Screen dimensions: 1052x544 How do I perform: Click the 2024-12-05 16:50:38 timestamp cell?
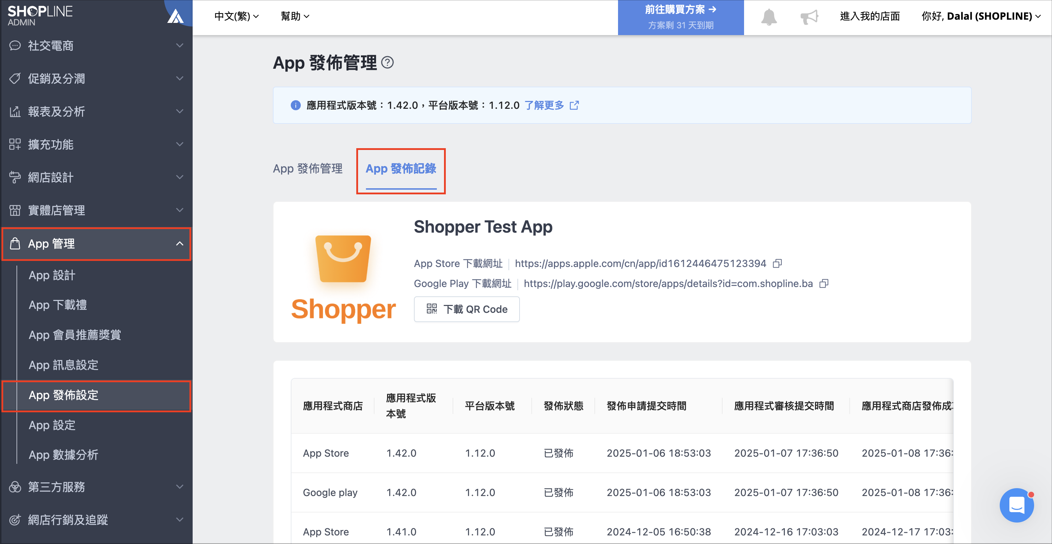(659, 532)
